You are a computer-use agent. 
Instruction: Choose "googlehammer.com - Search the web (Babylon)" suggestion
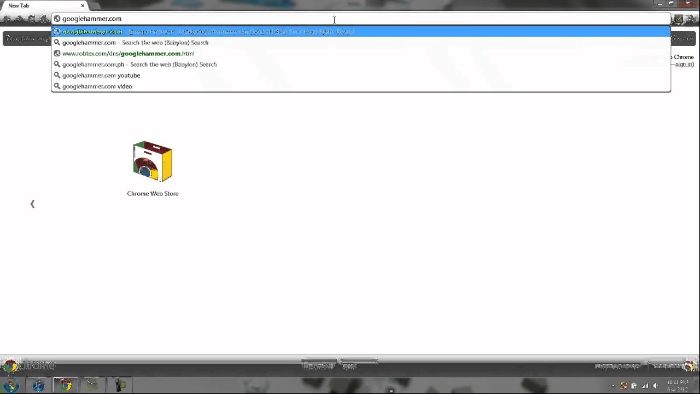(361, 43)
